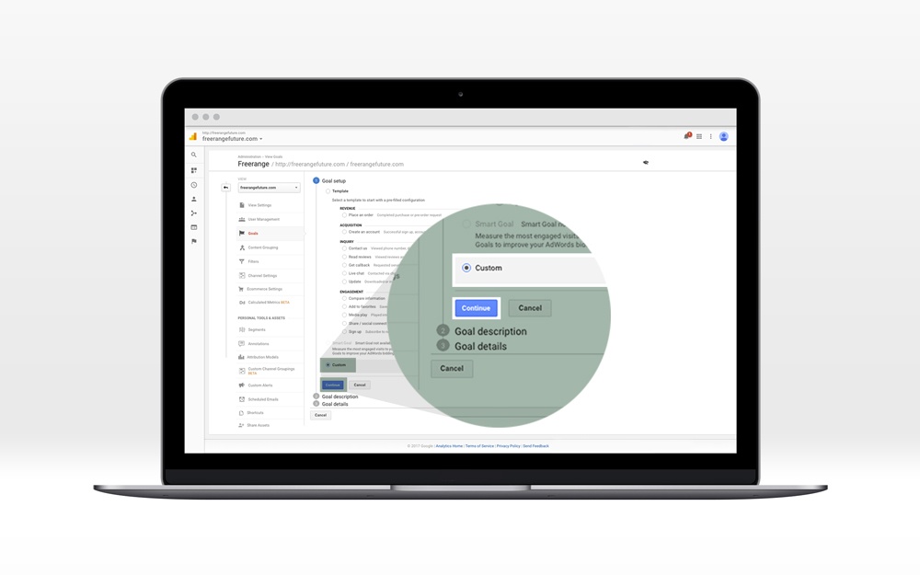
Task: Pick the Get callback radio option
Action: click(x=344, y=265)
